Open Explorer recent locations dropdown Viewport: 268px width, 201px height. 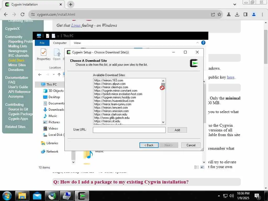pos(54,75)
